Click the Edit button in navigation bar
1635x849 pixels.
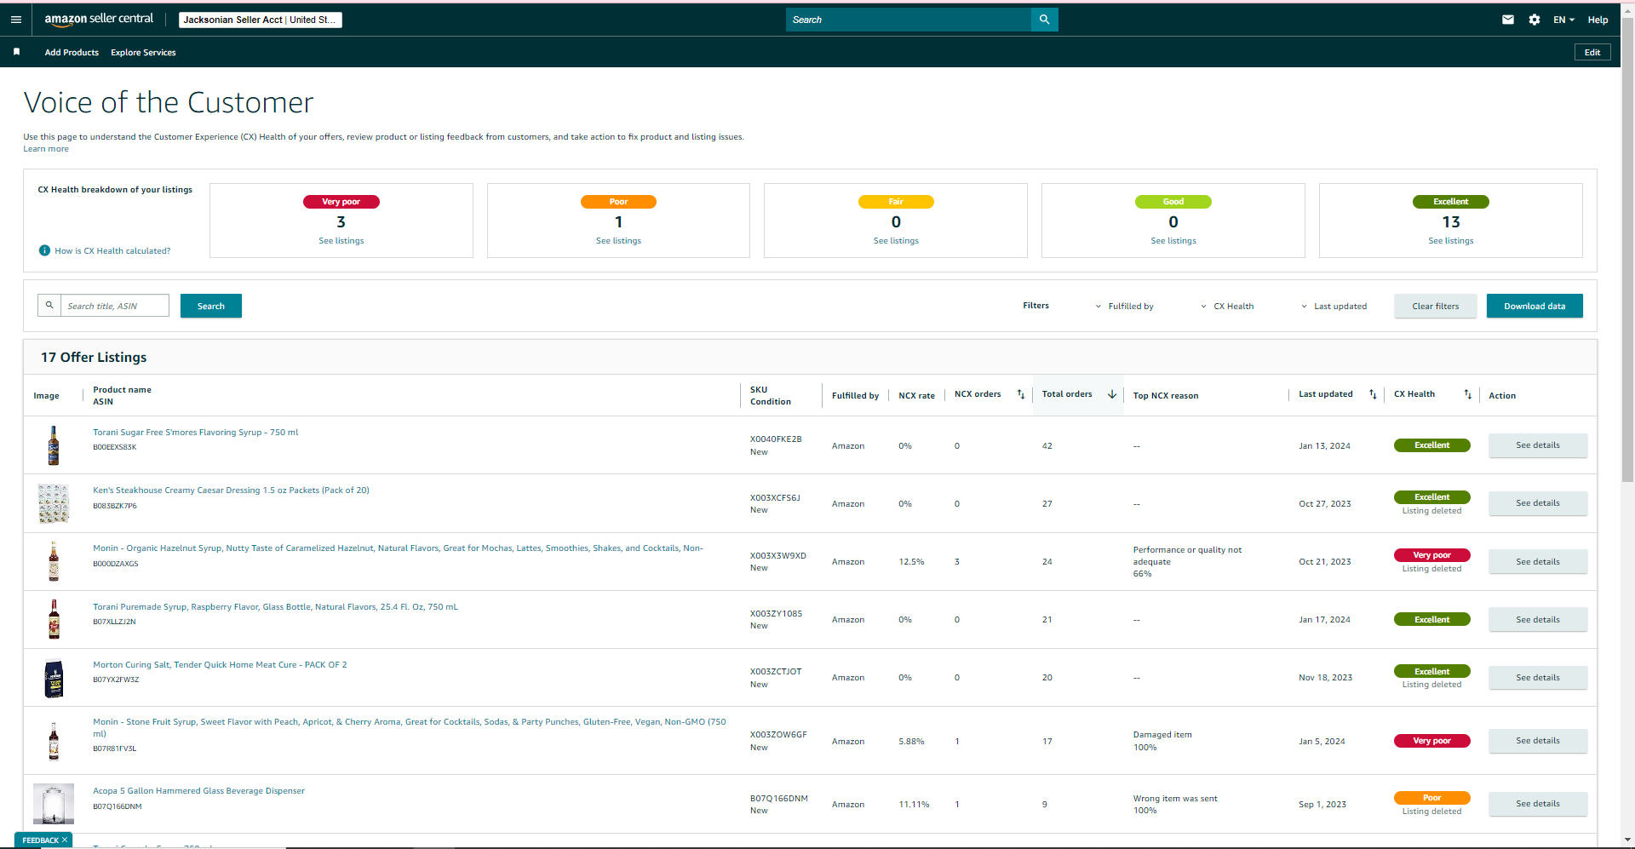coord(1592,52)
